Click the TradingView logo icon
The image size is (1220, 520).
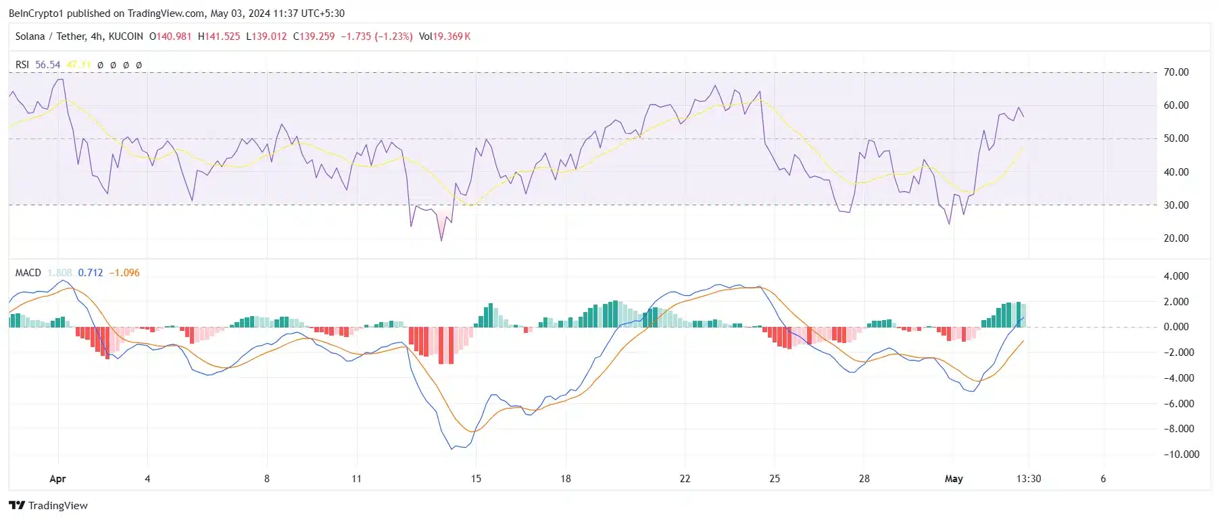[x=17, y=505]
